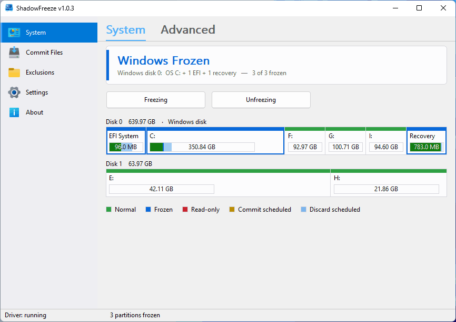Click the Freezing button
Viewport: 456px width, 322px height.
pos(156,100)
